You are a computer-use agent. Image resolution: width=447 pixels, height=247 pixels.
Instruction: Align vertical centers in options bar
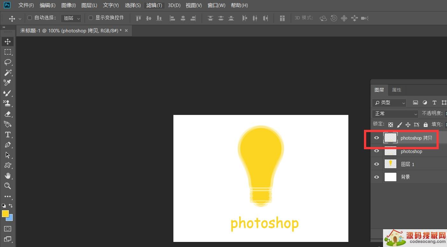(149, 18)
